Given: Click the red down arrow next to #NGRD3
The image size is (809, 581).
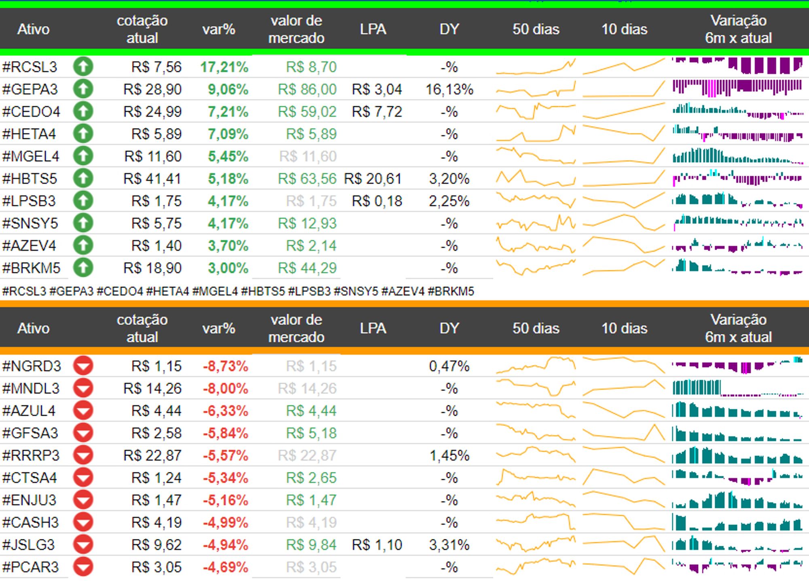Looking at the screenshot, I should point(83,366).
